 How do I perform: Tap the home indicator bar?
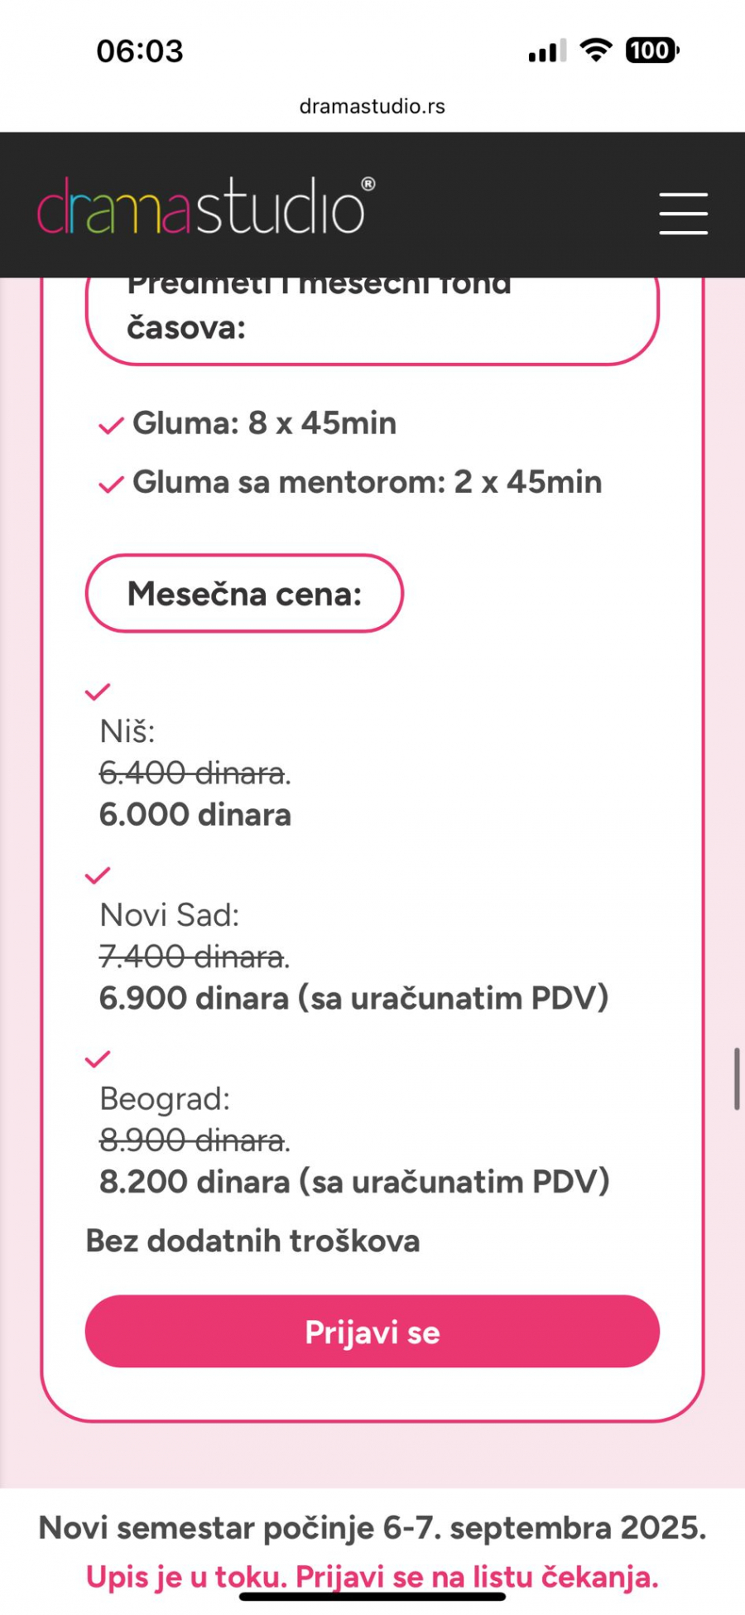pos(372,1597)
